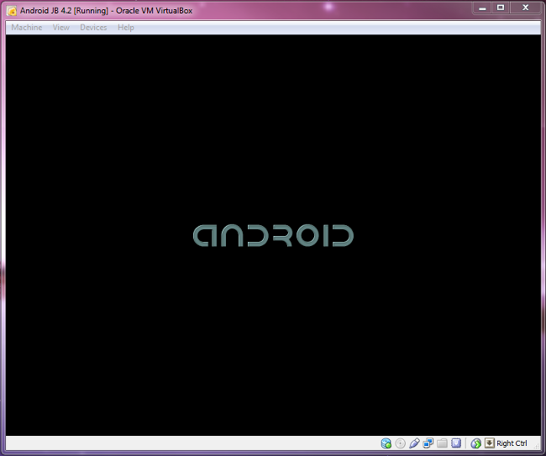
Task: Click the Android boot logo in VM screen
Action: point(273,236)
